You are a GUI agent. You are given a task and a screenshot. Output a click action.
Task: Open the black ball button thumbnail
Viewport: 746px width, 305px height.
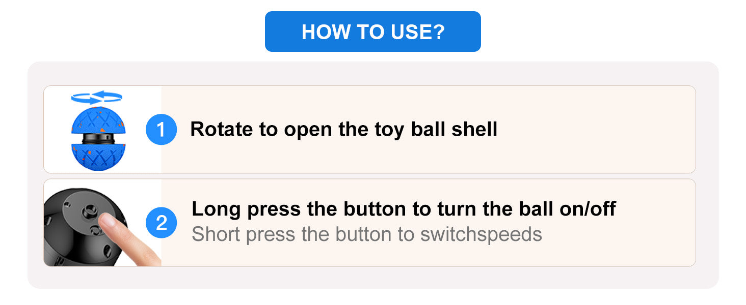click(x=102, y=223)
